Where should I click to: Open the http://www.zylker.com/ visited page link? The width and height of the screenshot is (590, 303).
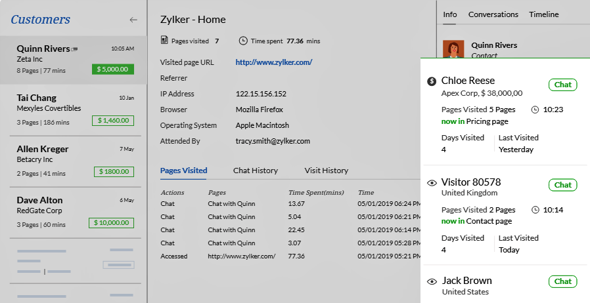click(x=273, y=62)
